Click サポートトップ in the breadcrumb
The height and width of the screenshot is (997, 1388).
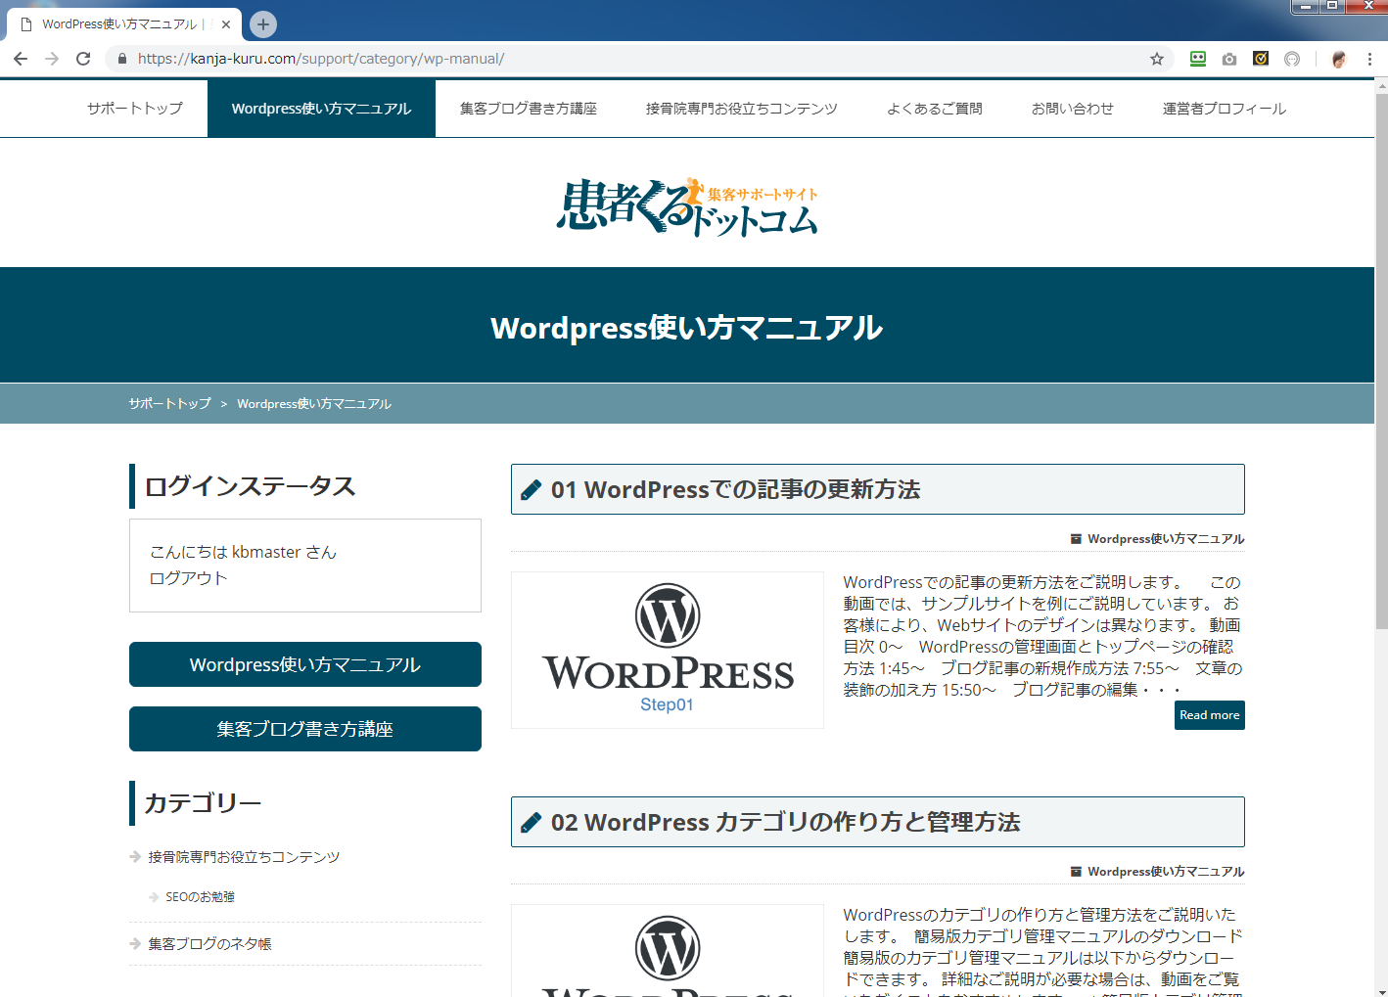(x=169, y=404)
